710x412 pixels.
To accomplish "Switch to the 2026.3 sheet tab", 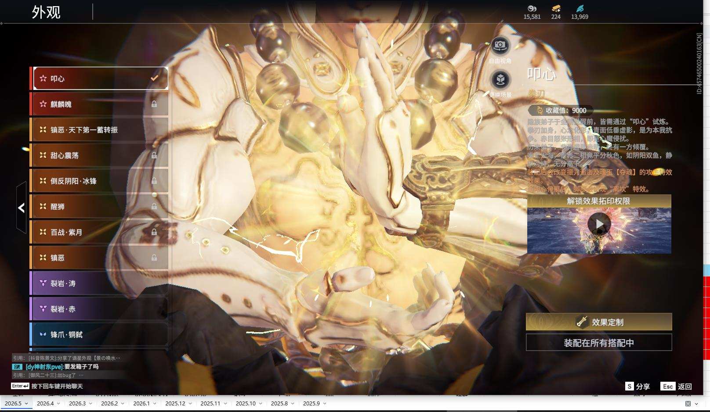I will (x=77, y=403).
